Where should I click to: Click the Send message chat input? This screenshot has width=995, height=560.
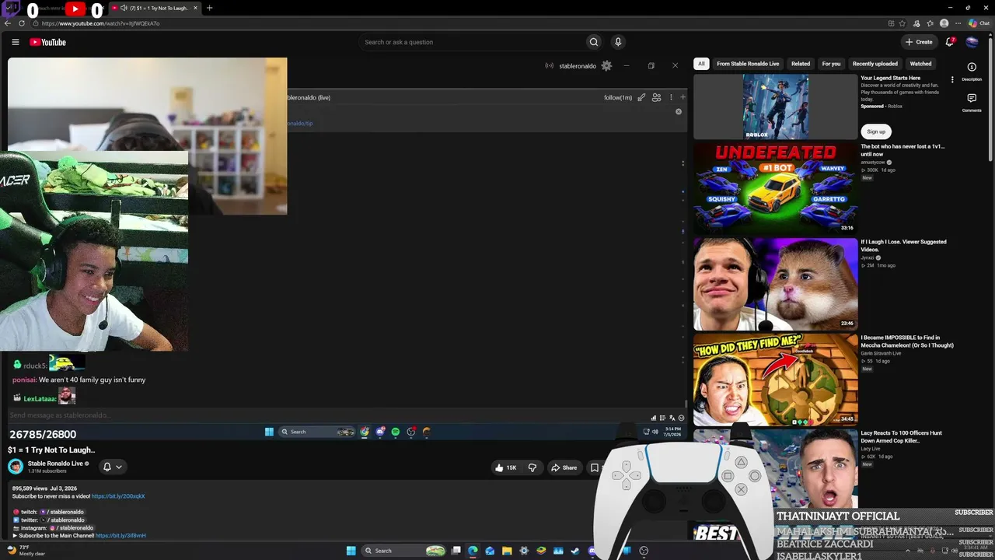[326, 415]
